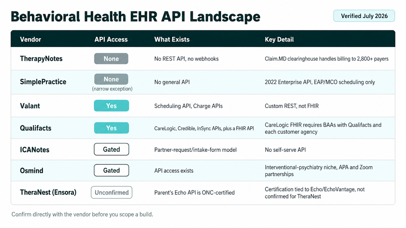Click the None badge in TherapyNotes row
This screenshot has height=228, width=406.
point(111,59)
